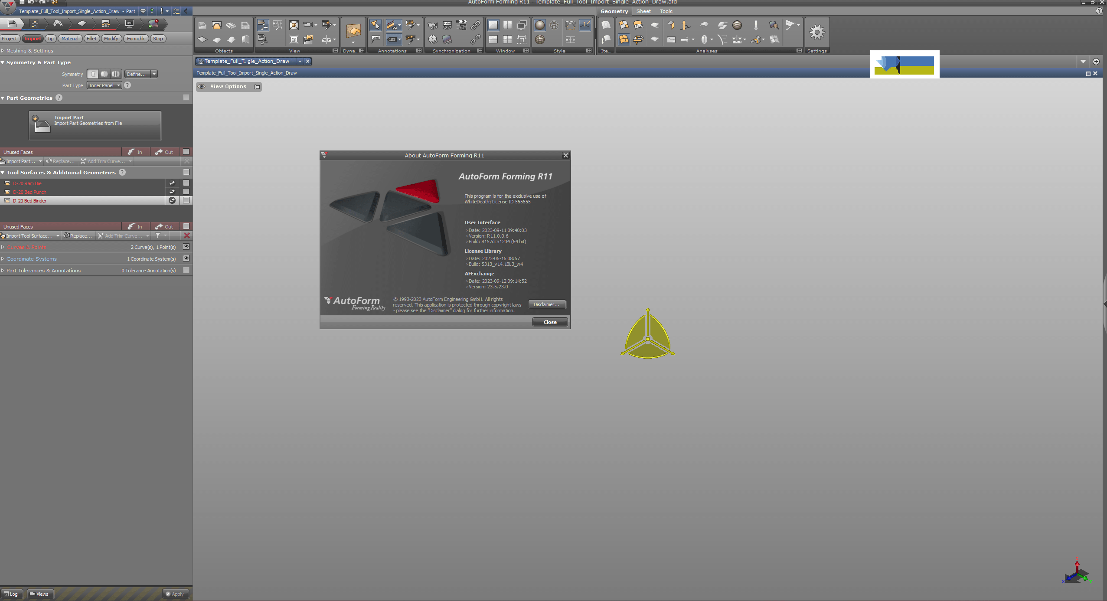Viewport: 1107px width, 601px height.
Task: Switch to the Tools ribbon tab
Action: click(x=666, y=11)
